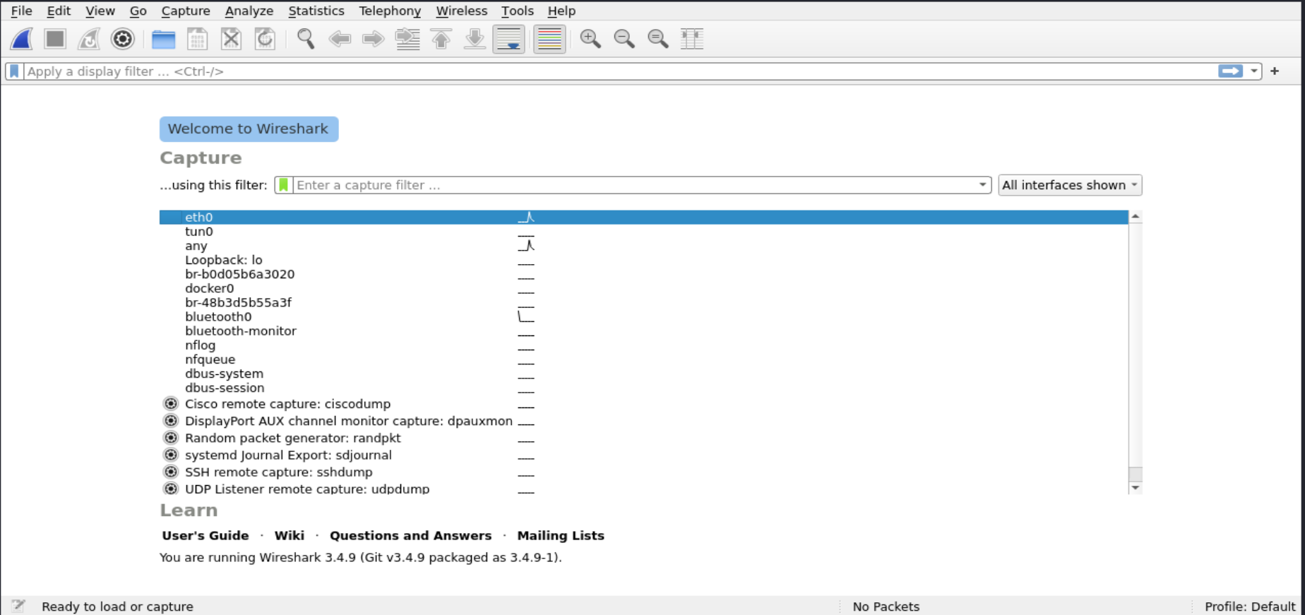Click the Profile: Default status bar entry
The height and width of the screenshot is (615, 1305).
tap(1249, 607)
